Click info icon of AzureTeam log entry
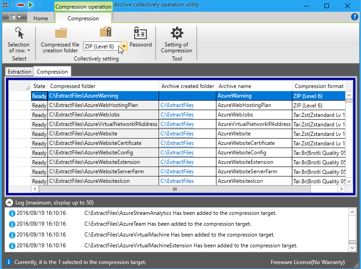This screenshot has height=269, width=361. pos(12,224)
